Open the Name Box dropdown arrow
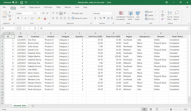The height and width of the screenshot is (111, 191). 15,28
